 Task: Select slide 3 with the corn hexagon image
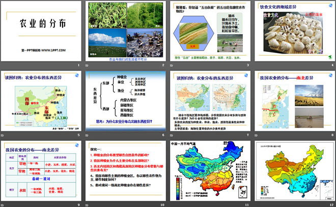click(210, 31)
